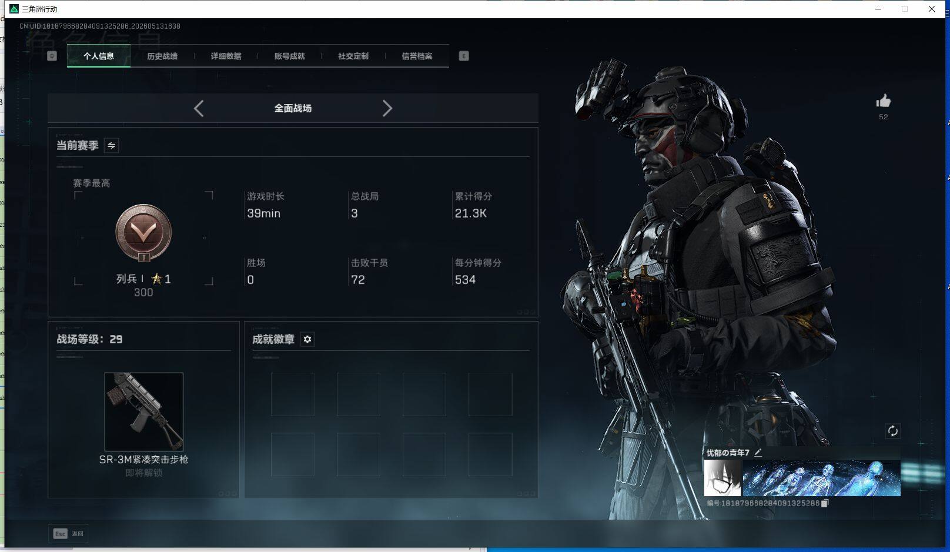The width and height of the screenshot is (950, 552).
Task: Toggle the season switch icon beside 当前赛季
Action: [111, 145]
